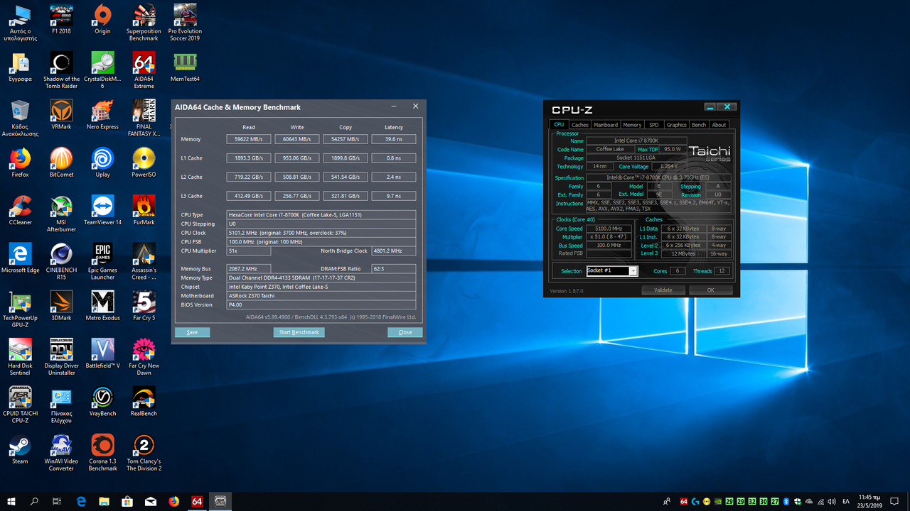Screen dimensions: 910x511
Task: Open BitComet desktop icon
Action: (x=61, y=162)
